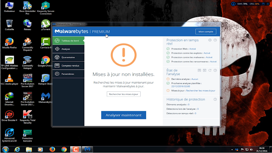Open Paramètres in the sidebar
This screenshot has height=153, width=272.
click(x=68, y=74)
